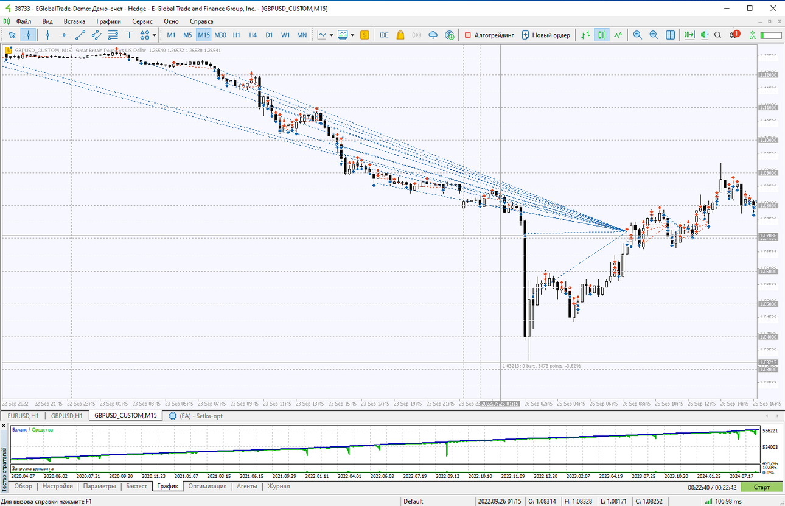The height and width of the screenshot is (506, 785).
Task: Click the dollar trade panel icon
Action: [x=365, y=35]
